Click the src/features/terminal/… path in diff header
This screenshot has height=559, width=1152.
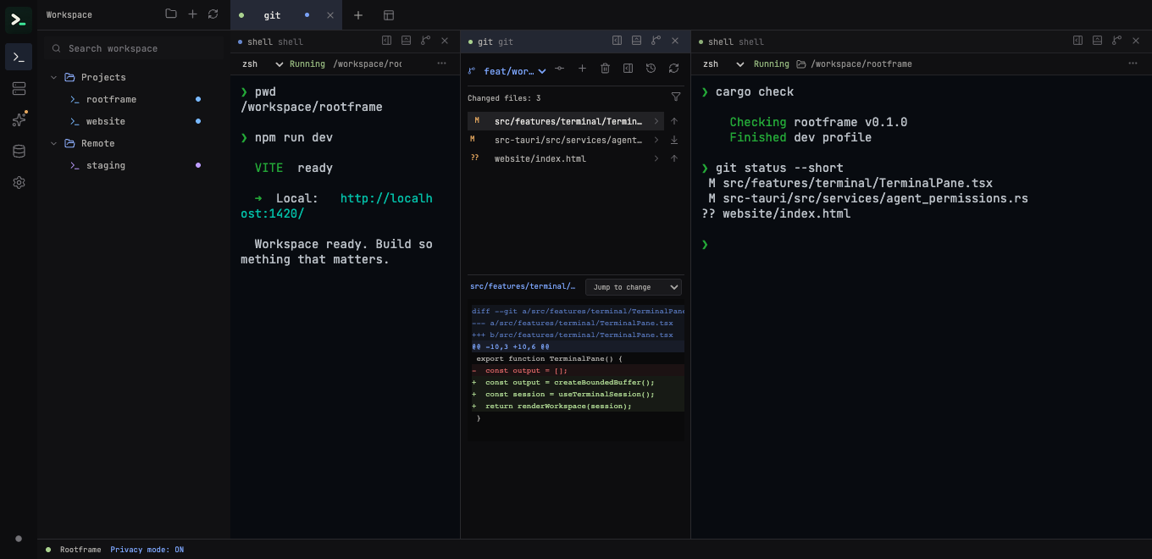coord(523,286)
